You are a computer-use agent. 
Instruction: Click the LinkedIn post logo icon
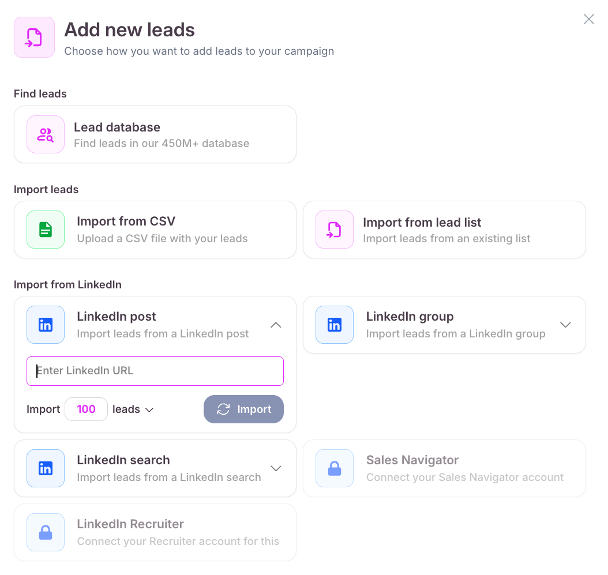(x=46, y=325)
